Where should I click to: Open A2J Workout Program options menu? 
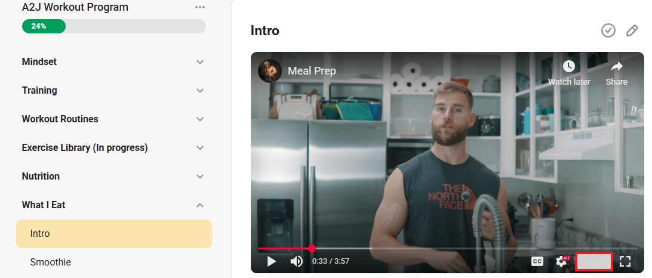pyautogui.click(x=200, y=7)
